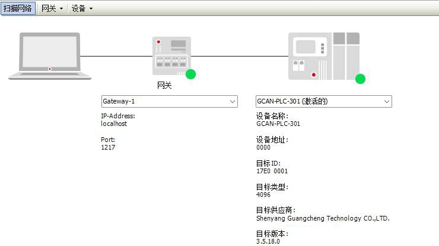Click the 网关 label under the gateway icon

(x=164, y=85)
